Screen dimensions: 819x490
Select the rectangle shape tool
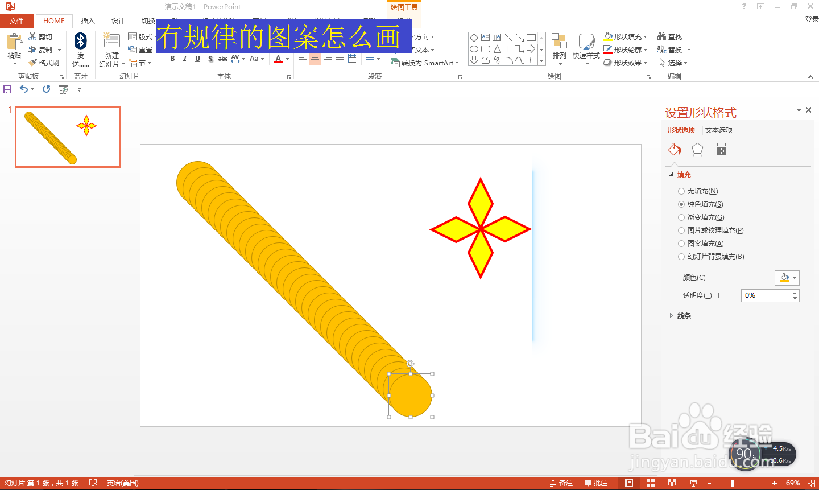[x=531, y=36]
